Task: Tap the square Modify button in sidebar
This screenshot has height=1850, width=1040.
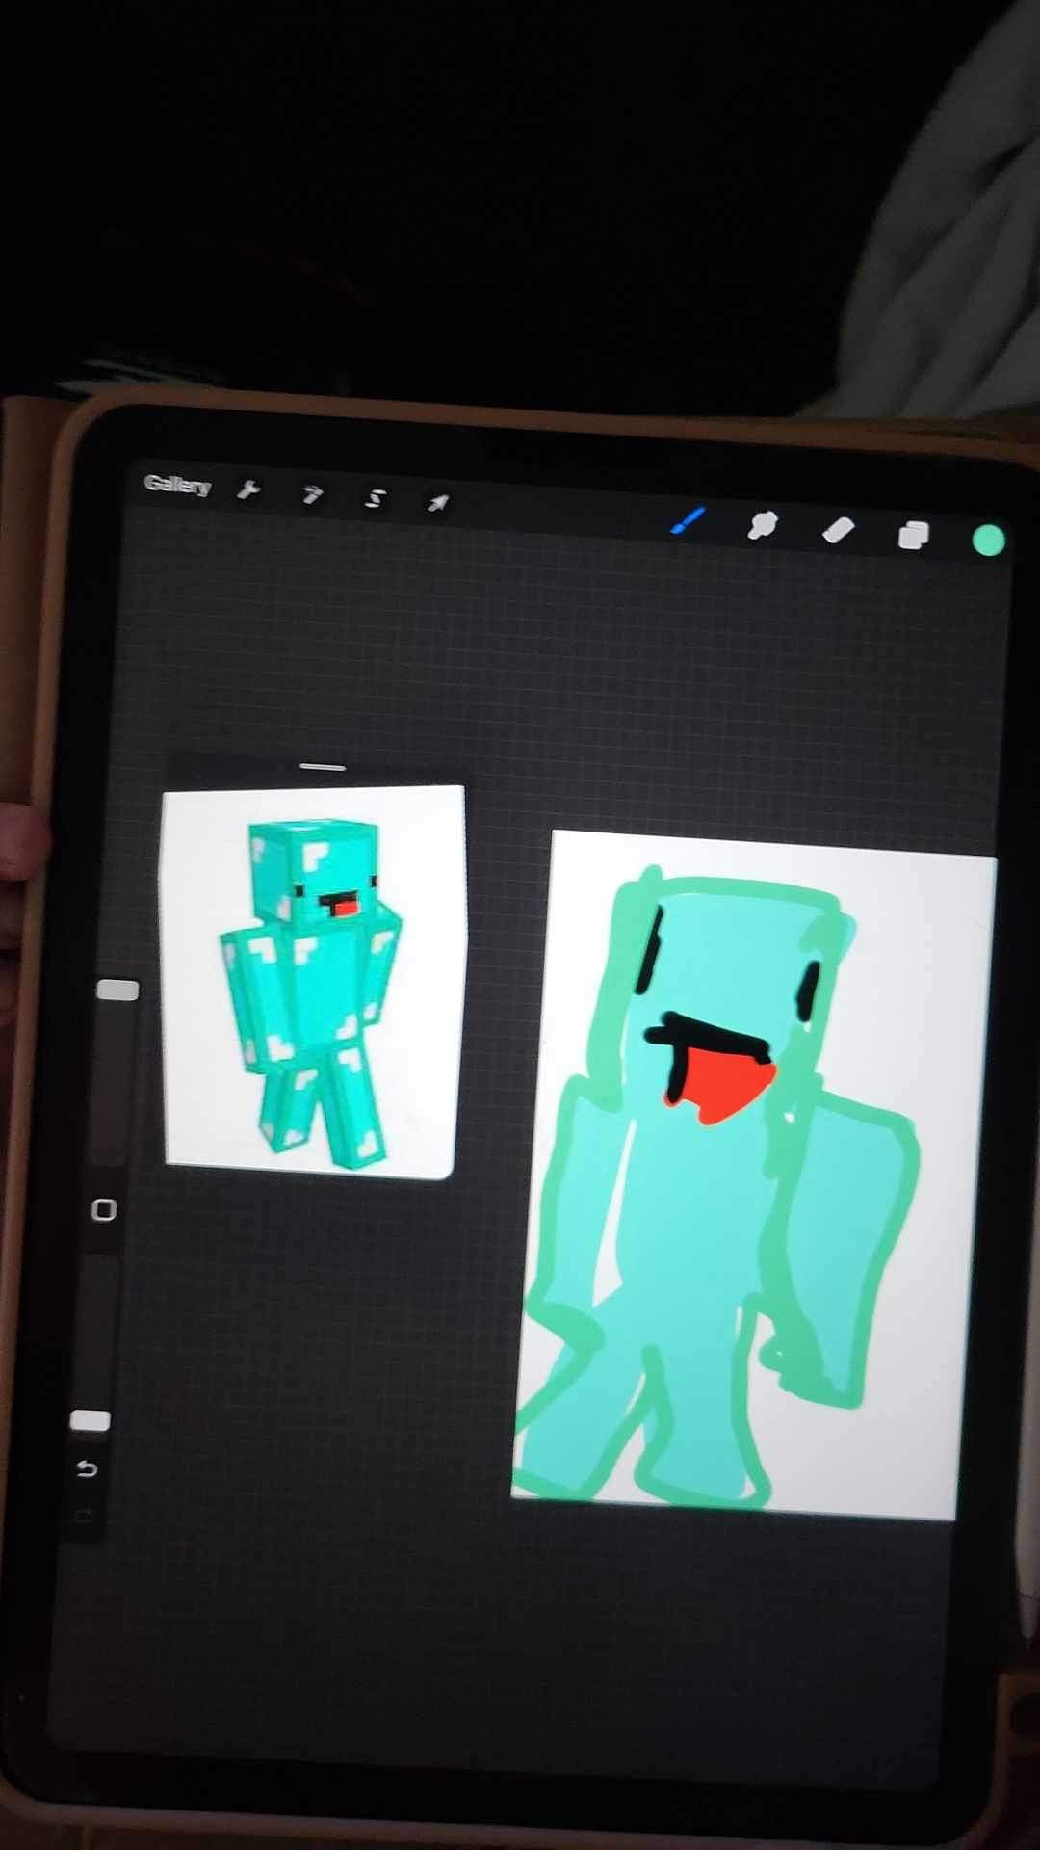Action: [104, 1210]
